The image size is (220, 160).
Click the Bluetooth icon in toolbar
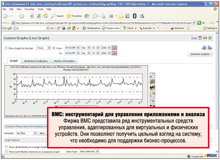pyautogui.click(x=134, y=16)
